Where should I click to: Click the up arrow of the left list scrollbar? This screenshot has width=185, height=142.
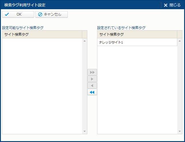pos(84,41)
